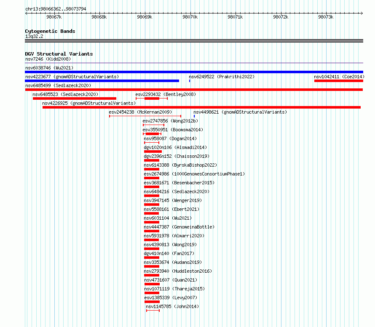The image size is (375, 327).
Task: Click the nsv7246 (Kidd2008) variant label
Action: click(x=48, y=59)
